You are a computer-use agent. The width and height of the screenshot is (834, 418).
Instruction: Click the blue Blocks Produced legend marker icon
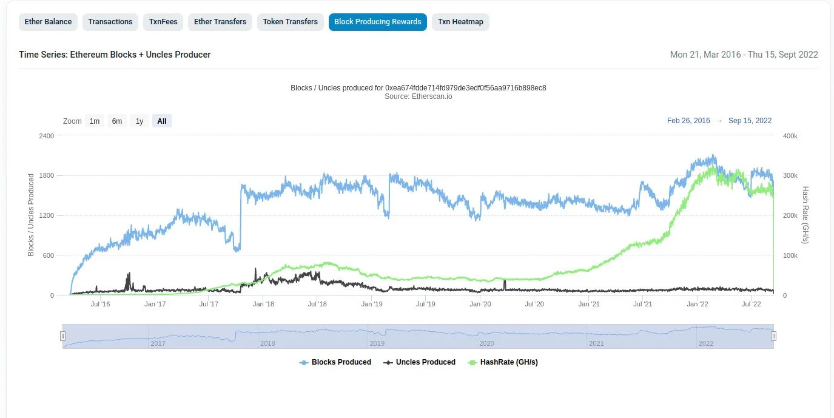pos(304,363)
